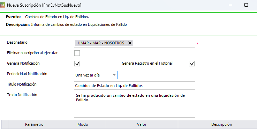This screenshot has width=257, height=131.
Task: Click the G3 application icon in title bar
Action: coord(2,5)
